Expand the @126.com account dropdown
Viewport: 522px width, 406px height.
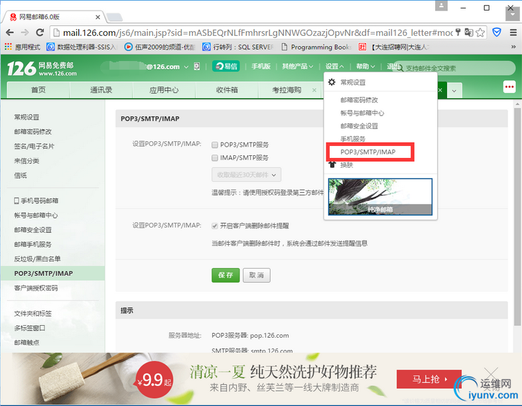click(186, 67)
